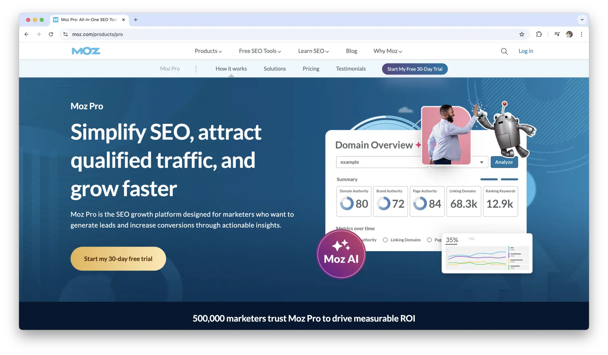The image size is (608, 355).
Task: Click the Log in link
Action: pos(526,51)
